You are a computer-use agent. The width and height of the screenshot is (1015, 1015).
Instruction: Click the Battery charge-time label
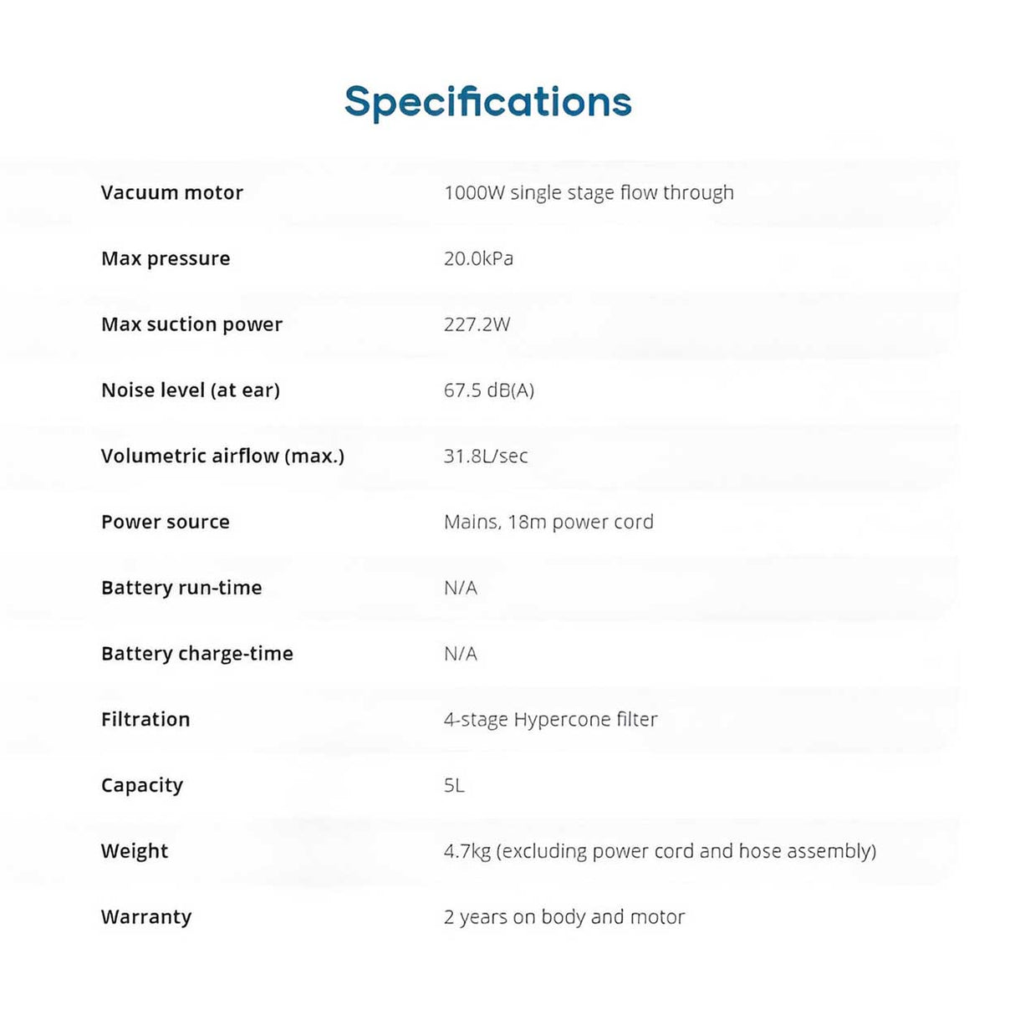(197, 654)
